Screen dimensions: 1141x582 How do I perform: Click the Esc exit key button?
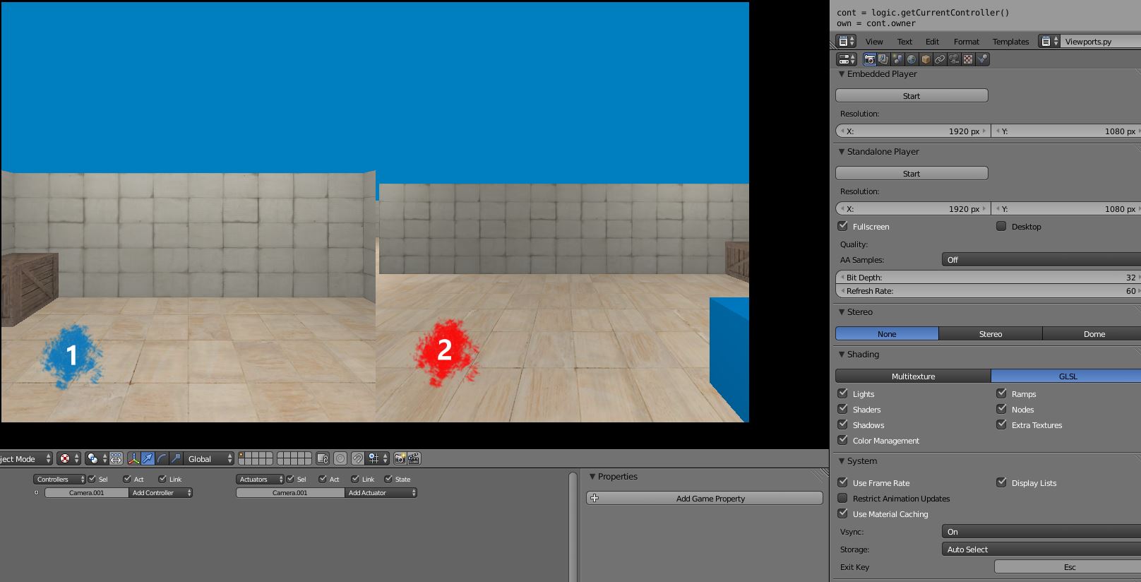coord(1068,567)
